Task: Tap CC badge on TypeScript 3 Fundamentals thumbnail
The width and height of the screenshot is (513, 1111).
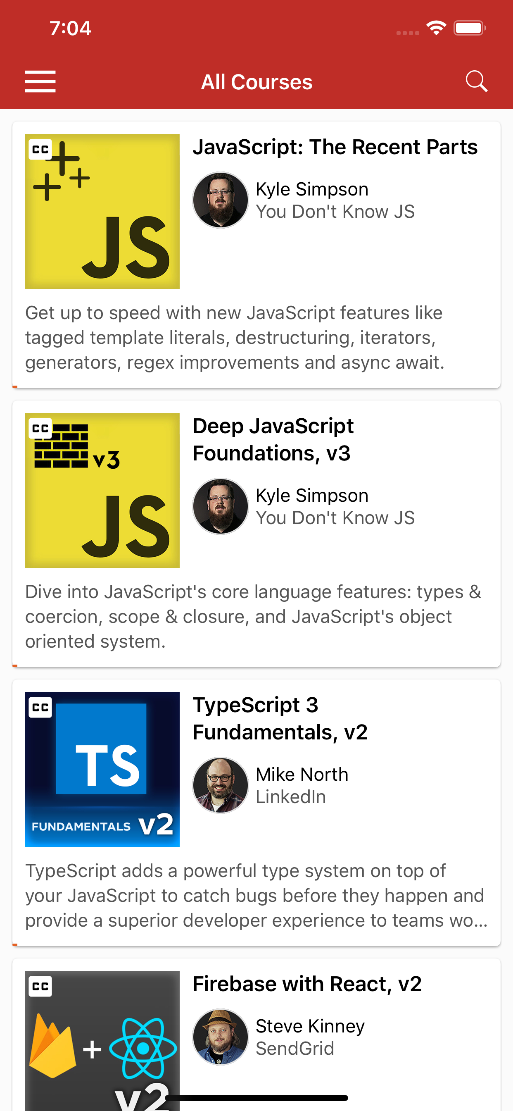Action: (40, 707)
